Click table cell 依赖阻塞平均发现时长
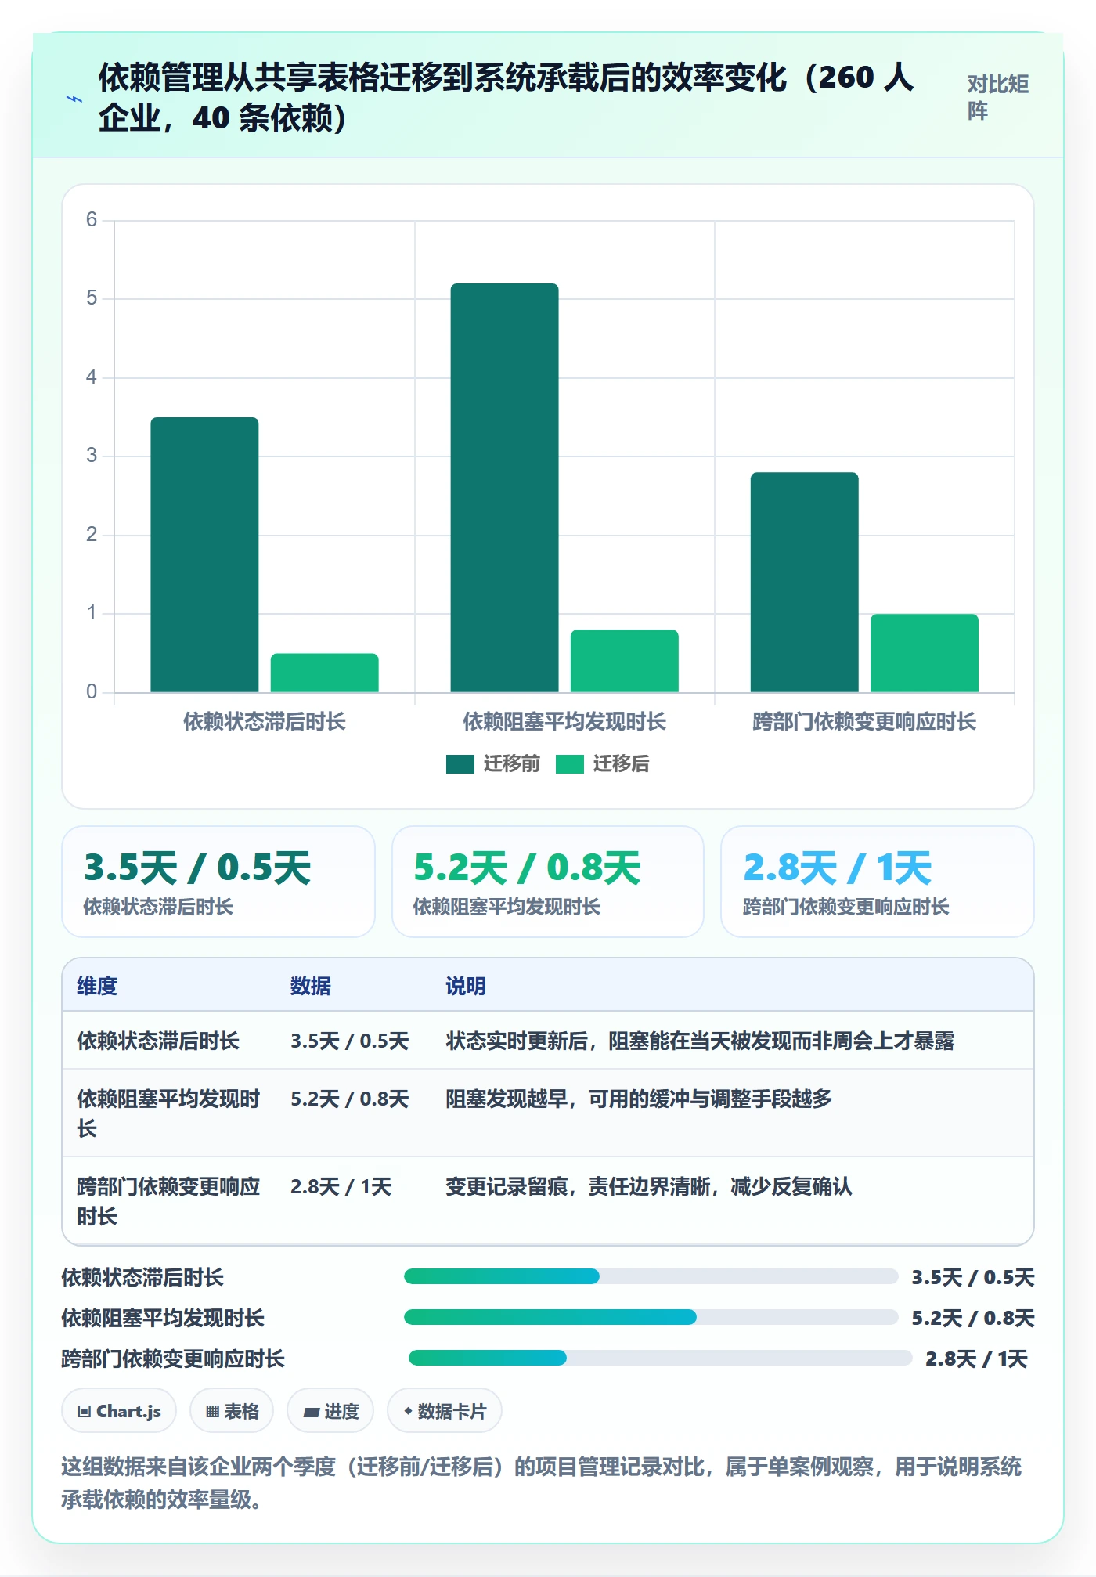Image resolution: width=1096 pixels, height=1577 pixels. coord(168,1113)
